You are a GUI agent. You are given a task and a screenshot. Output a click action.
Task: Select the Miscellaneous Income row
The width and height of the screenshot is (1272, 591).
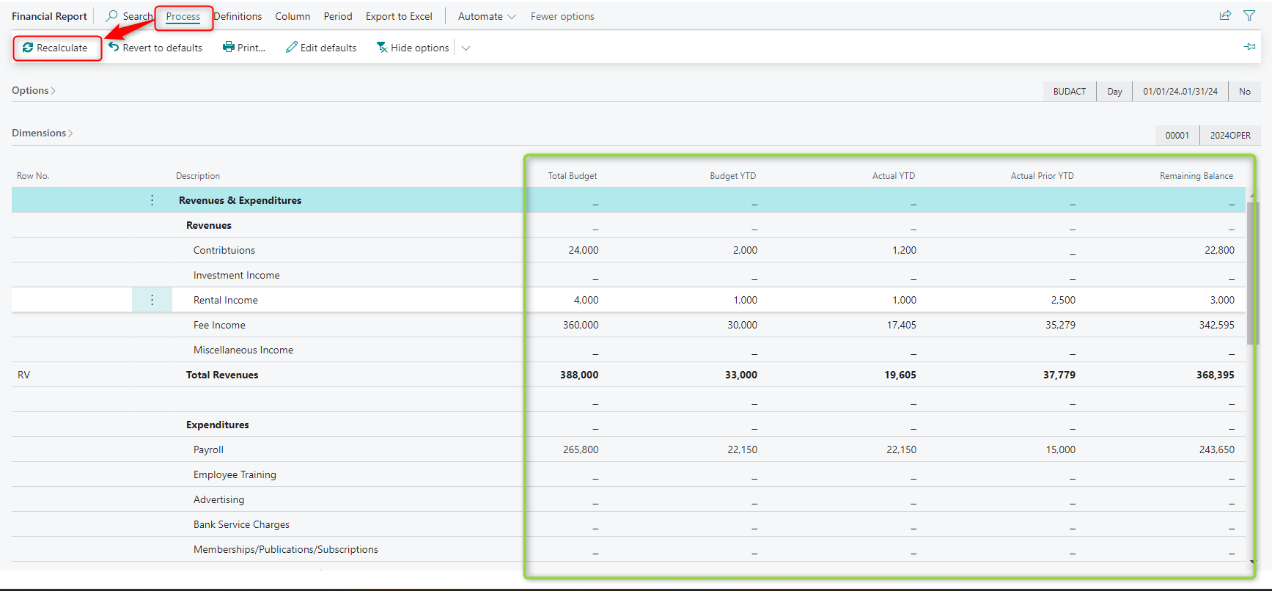tap(628, 350)
